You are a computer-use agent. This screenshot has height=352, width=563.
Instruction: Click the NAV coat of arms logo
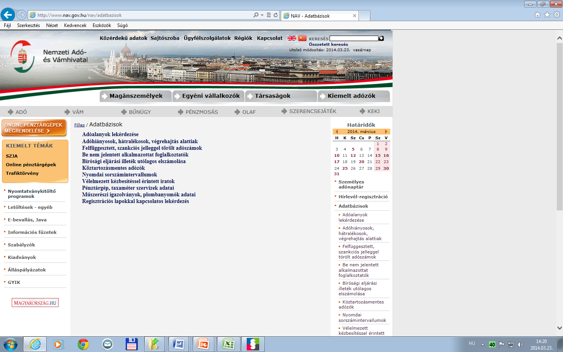click(22, 57)
